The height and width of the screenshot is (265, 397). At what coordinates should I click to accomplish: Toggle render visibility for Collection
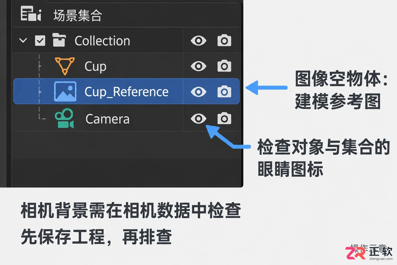point(224,41)
